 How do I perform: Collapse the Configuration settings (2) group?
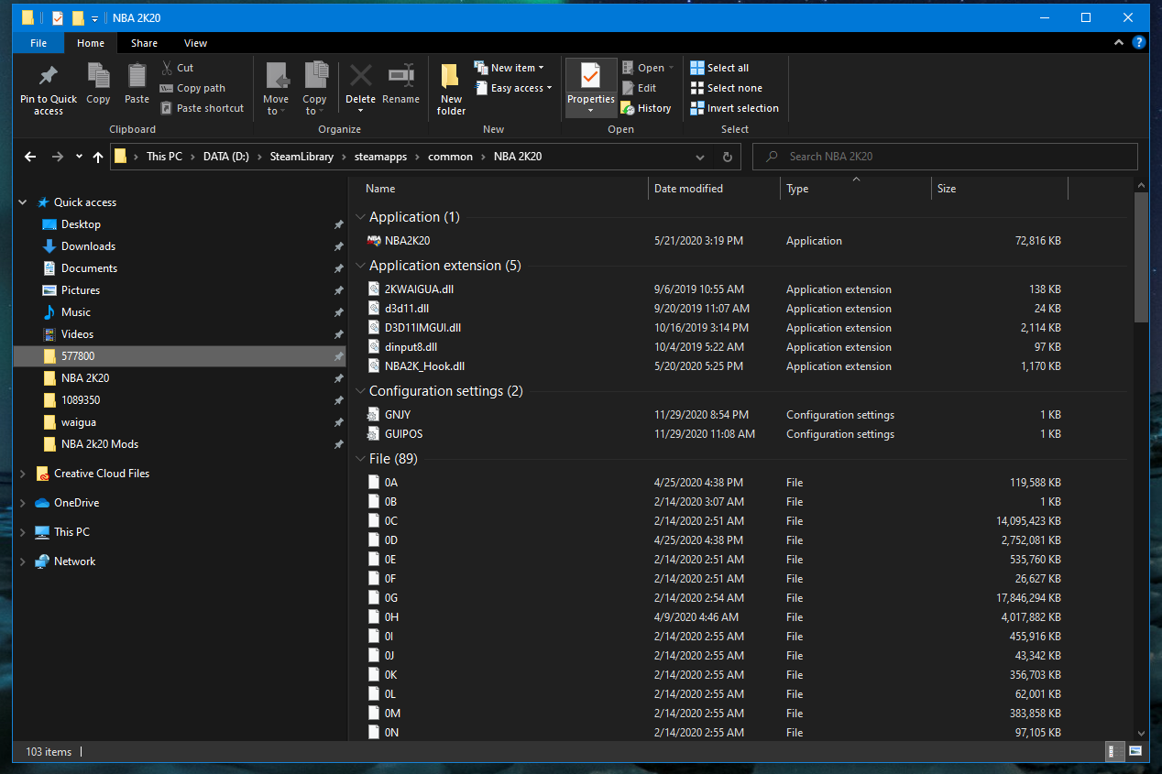[362, 392]
